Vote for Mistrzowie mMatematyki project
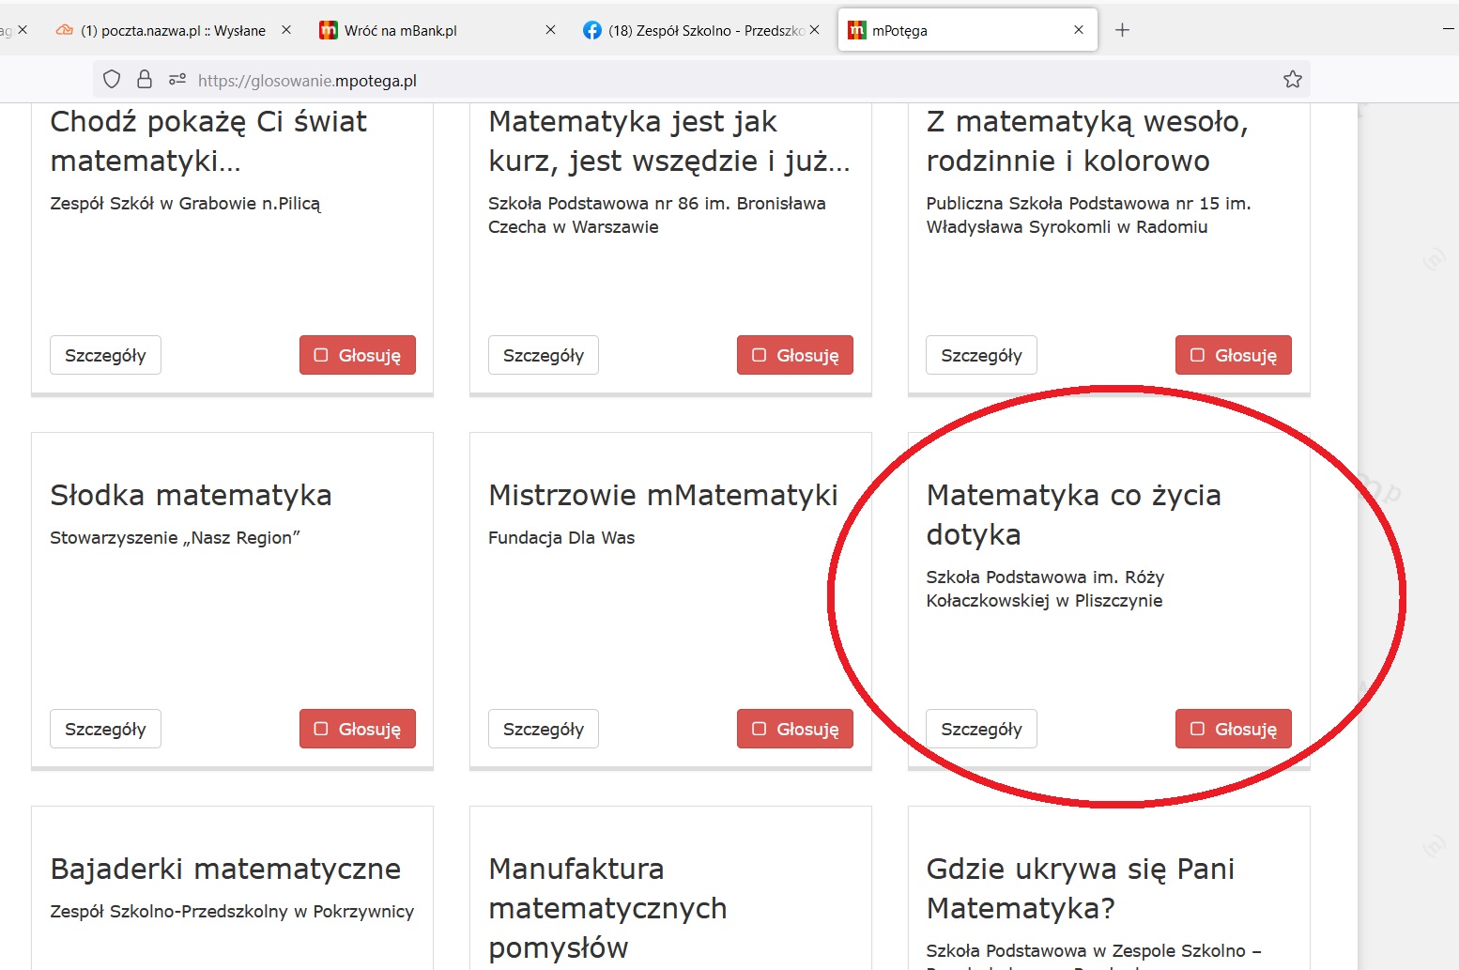This screenshot has width=1459, height=970. click(x=794, y=729)
